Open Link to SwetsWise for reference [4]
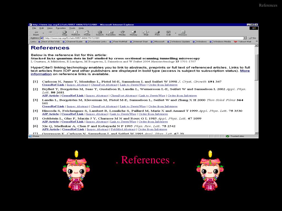Image resolution: width=282 pixels, height=211 pixels. coord(123,114)
